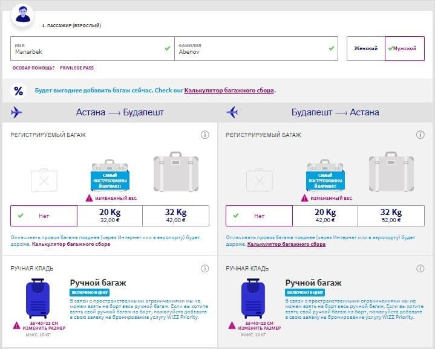The width and height of the screenshot is (435, 349).
Task: Choose 32 Kg for 42,00 € on Астана → Будапешт
Action: [x=176, y=216]
